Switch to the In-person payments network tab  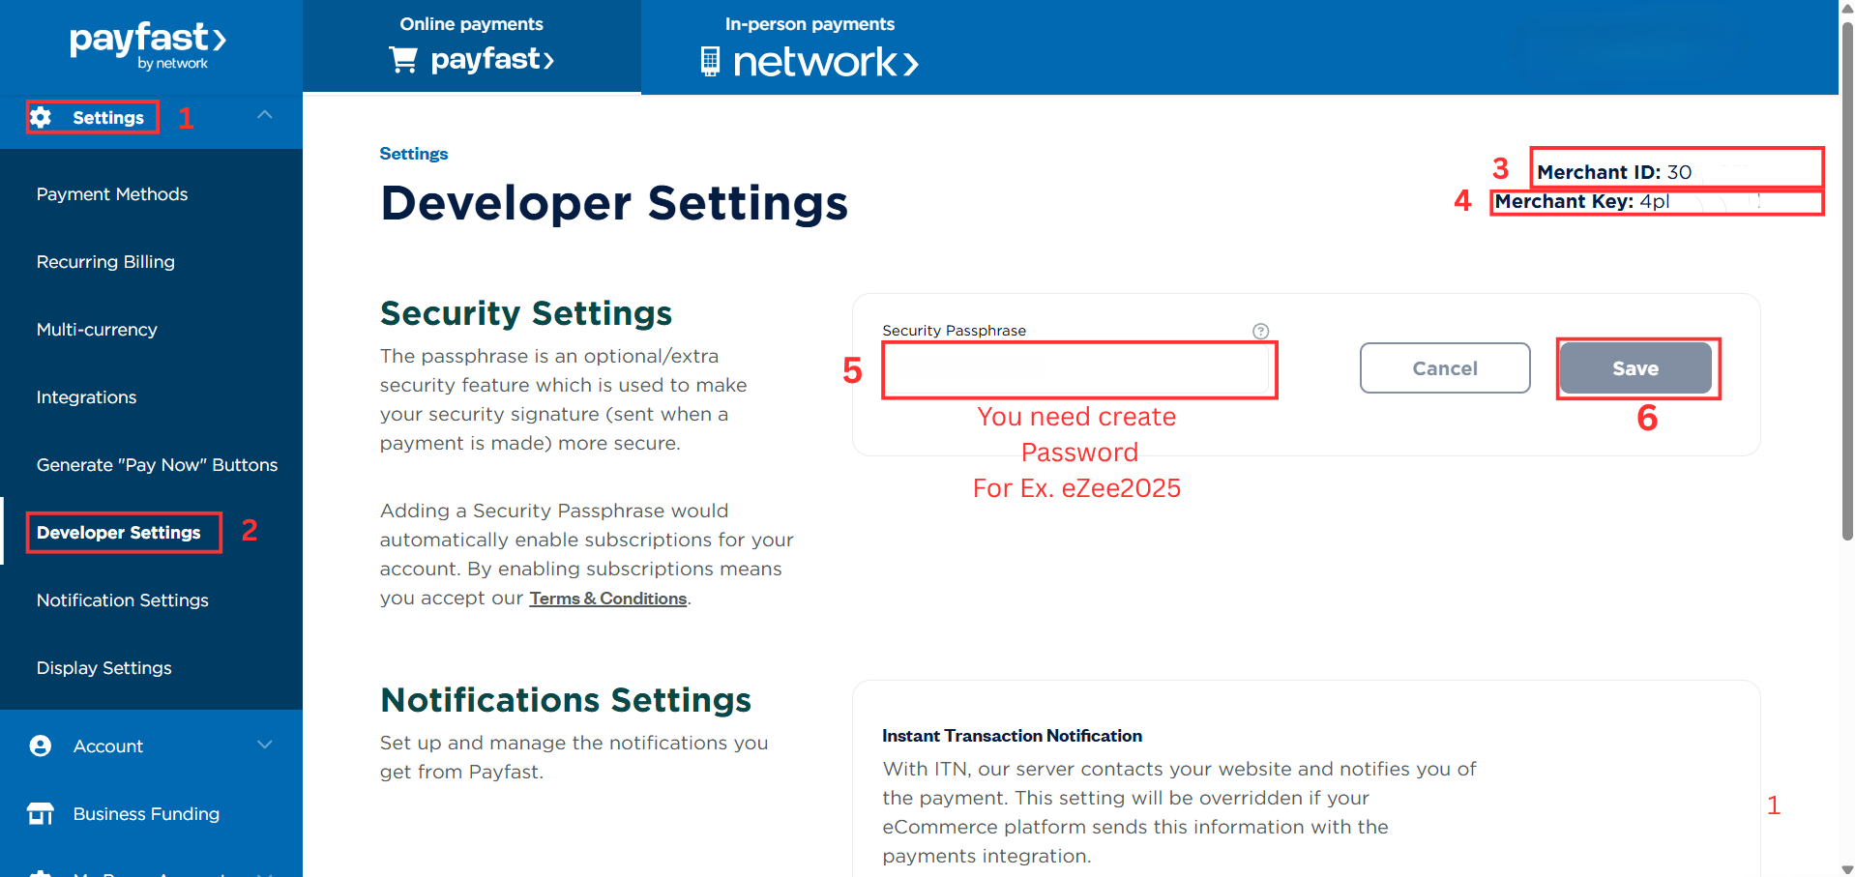(x=810, y=46)
